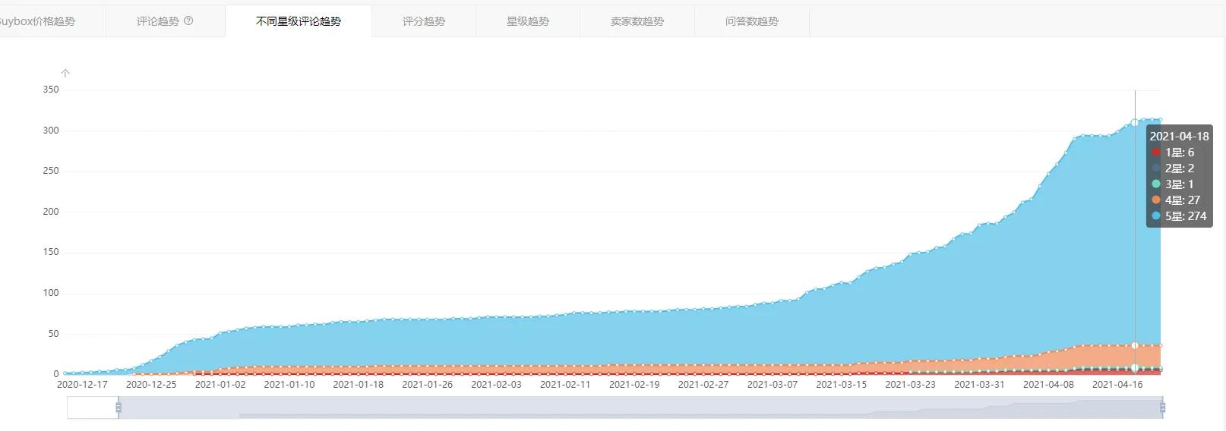Image resolution: width=1226 pixels, height=431 pixels.
Task: Click the 2021-02-19 x-axis label
Action: pos(634,385)
